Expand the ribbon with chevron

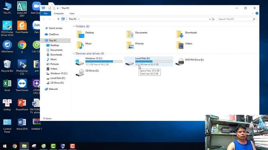tap(253, 13)
